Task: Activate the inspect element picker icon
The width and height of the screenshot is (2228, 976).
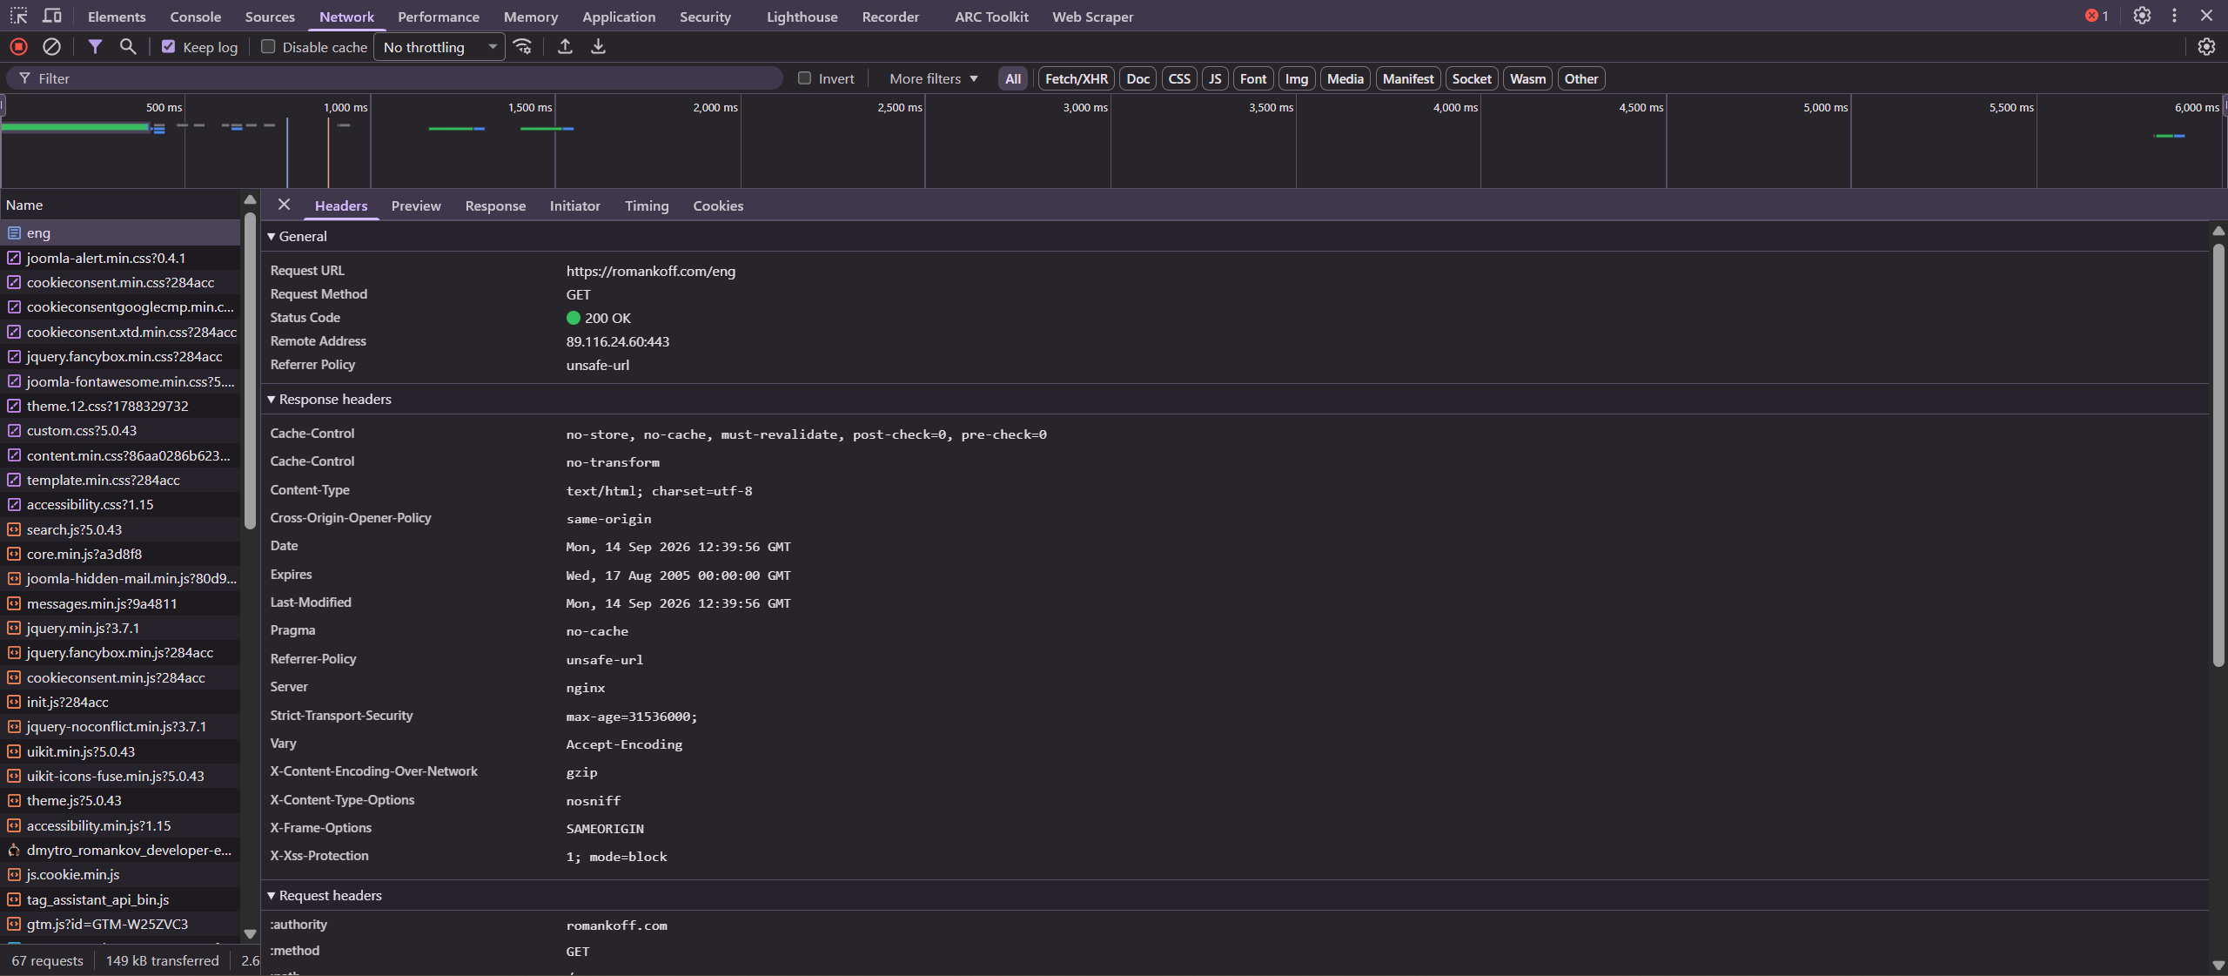Action: (18, 16)
